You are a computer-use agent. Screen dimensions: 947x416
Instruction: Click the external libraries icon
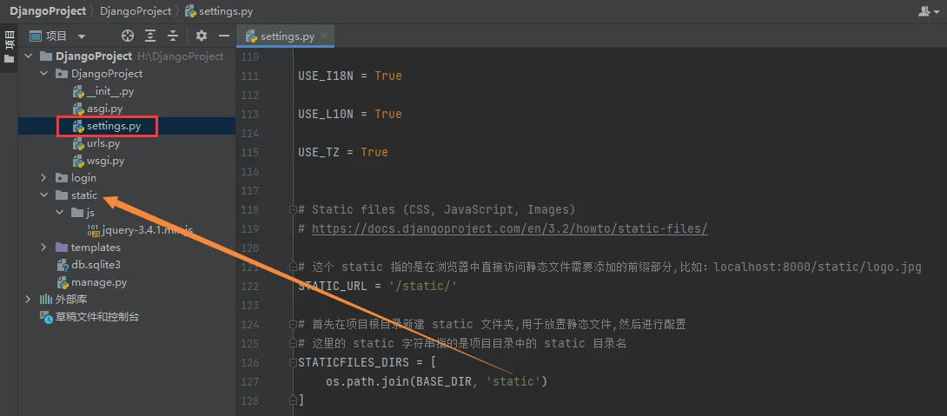(46, 300)
